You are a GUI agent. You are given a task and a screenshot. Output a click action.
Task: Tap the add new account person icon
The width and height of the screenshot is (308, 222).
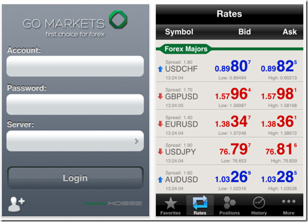coord(16,204)
